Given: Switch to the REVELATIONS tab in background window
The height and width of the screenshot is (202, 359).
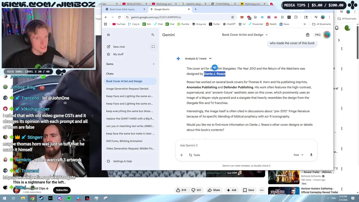Looking at the screenshot, I should [134, 4].
